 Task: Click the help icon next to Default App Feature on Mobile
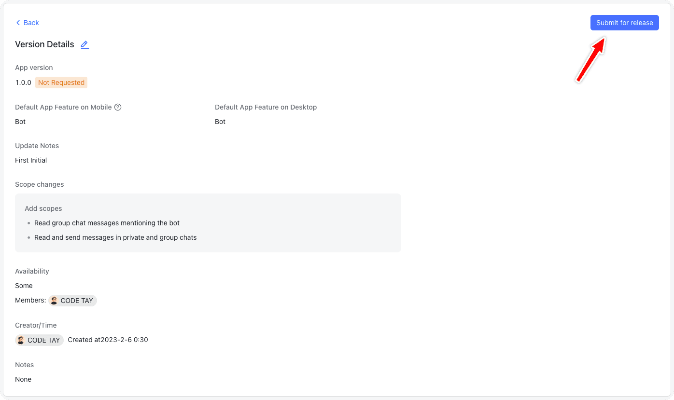pyautogui.click(x=118, y=107)
